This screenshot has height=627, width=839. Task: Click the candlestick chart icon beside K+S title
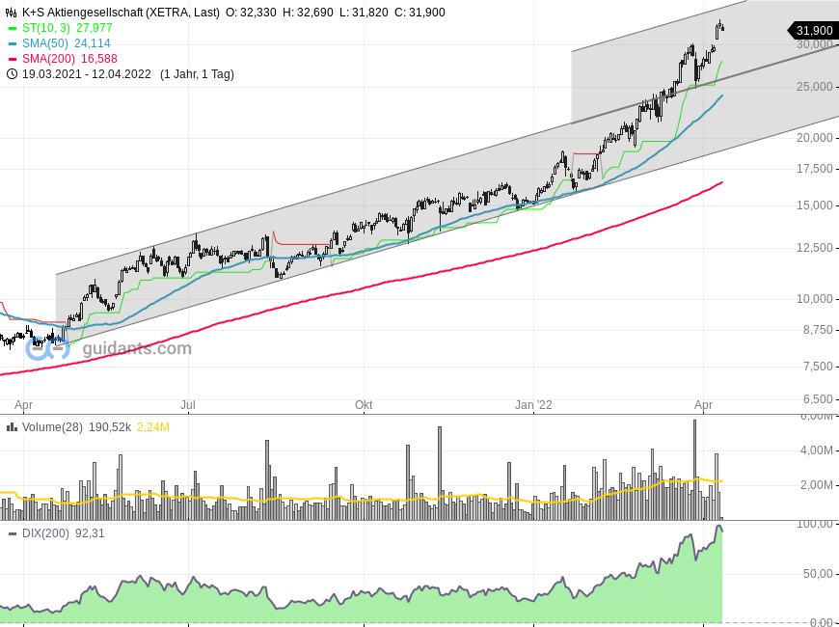(12, 13)
